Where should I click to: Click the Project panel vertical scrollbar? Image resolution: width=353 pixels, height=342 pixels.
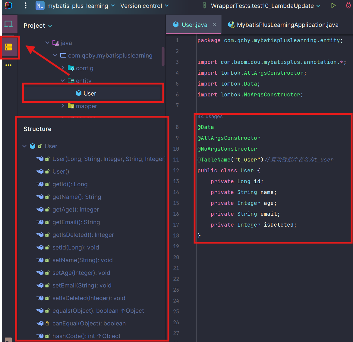point(163,57)
